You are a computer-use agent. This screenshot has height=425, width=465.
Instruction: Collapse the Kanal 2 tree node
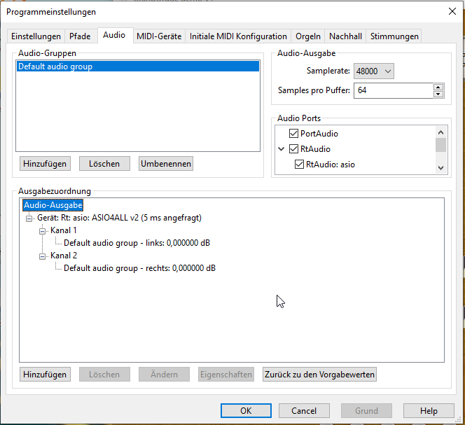(x=42, y=256)
